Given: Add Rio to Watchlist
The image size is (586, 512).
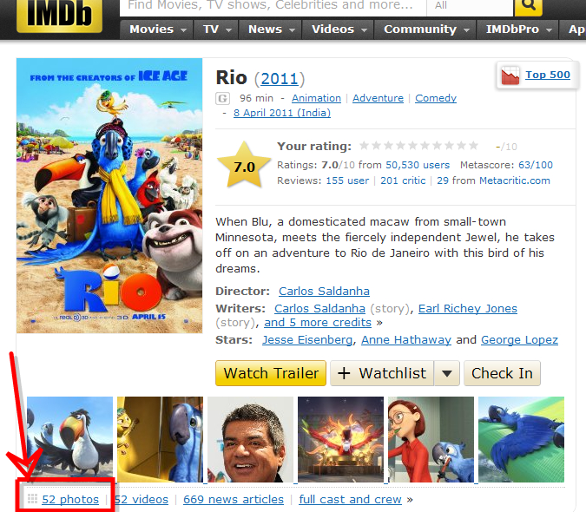Looking at the screenshot, I should (x=382, y=373).
